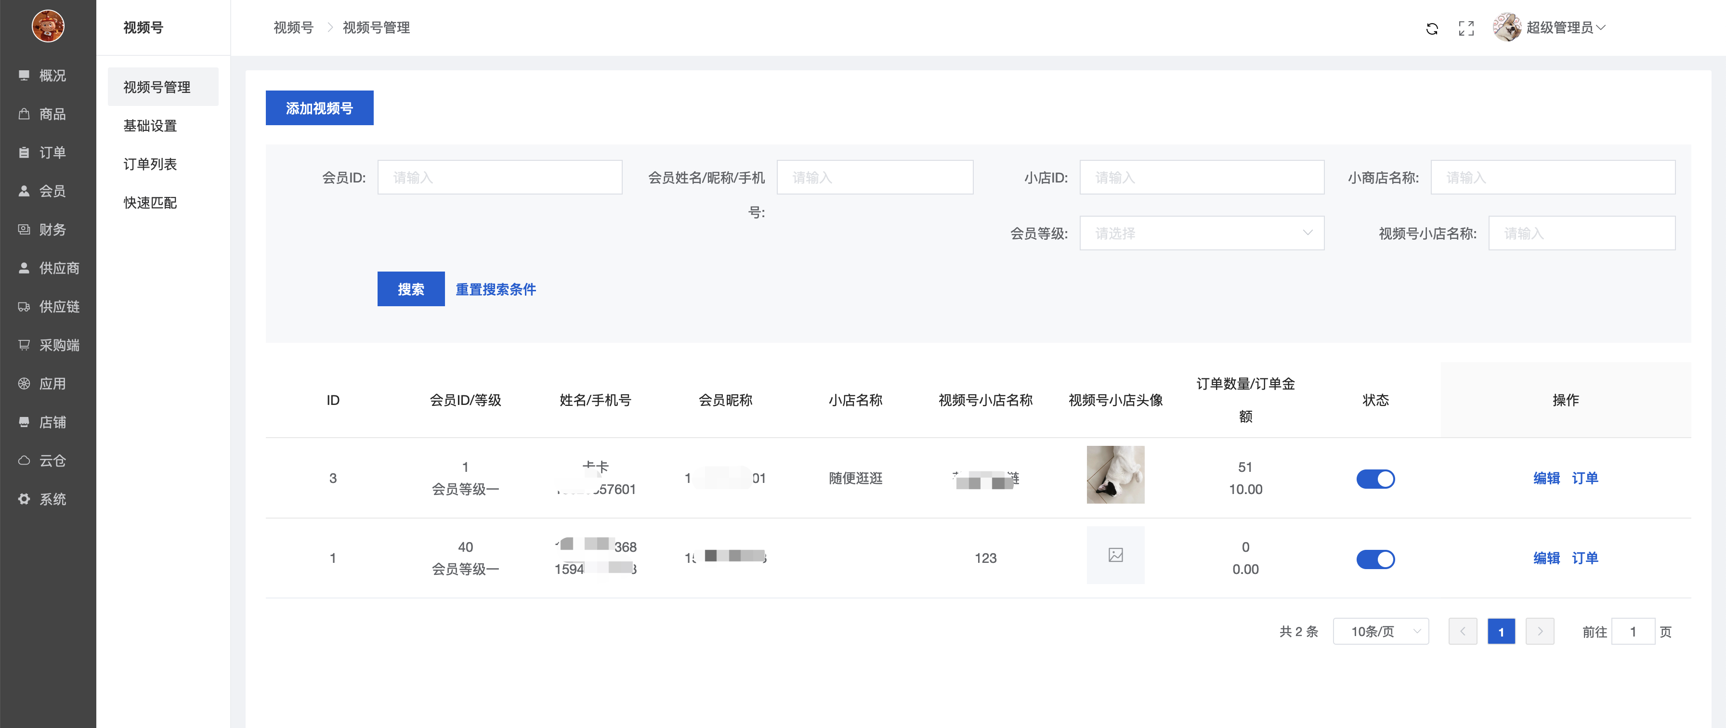
Task: Select 快速匹配 submenu item
Action: click(150, 203)
